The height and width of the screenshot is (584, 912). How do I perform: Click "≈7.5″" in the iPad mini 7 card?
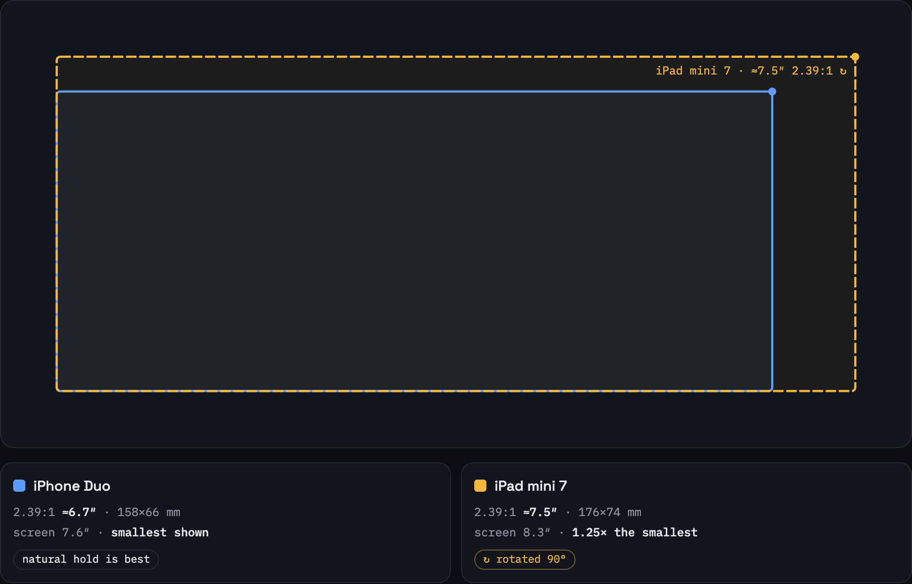pyautogui.click(x=540, y=513)
